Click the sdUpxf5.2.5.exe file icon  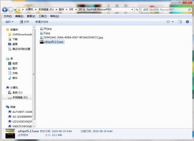tap(42, 42)
